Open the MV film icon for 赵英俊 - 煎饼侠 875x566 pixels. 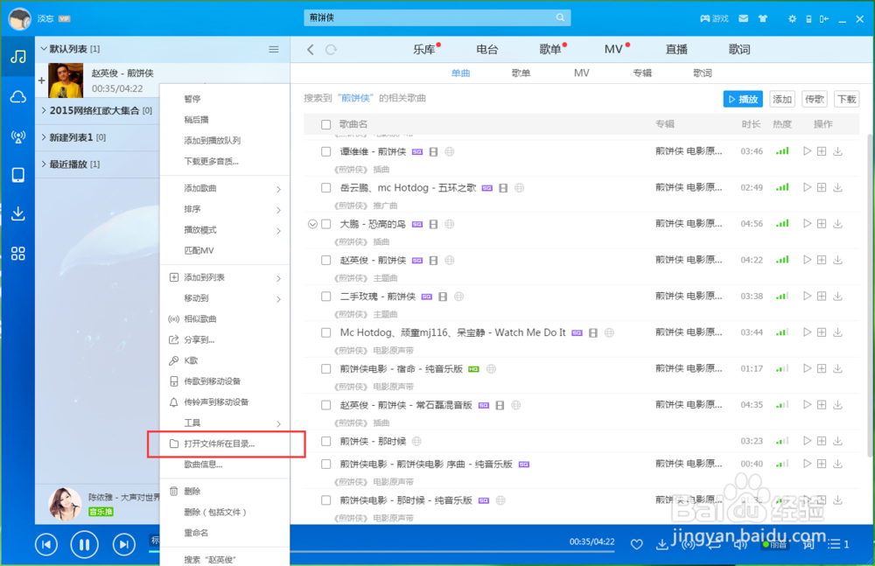(433, 260)
